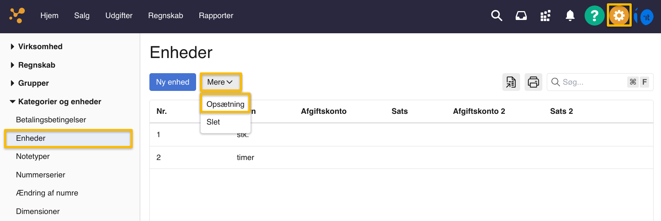Open the search magnifier in the top bar
This screenshot has height=221, width=661.
pyautogui.click(x=496, y=16)
